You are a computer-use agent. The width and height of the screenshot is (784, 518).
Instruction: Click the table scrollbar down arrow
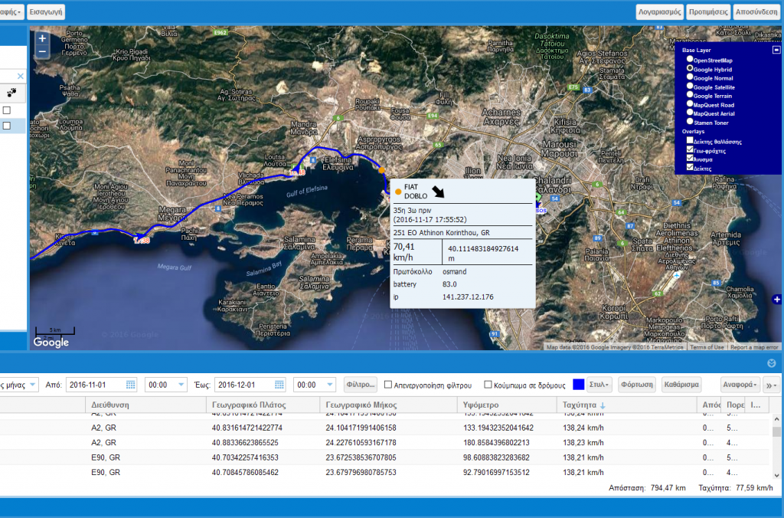tap(776, 475)
